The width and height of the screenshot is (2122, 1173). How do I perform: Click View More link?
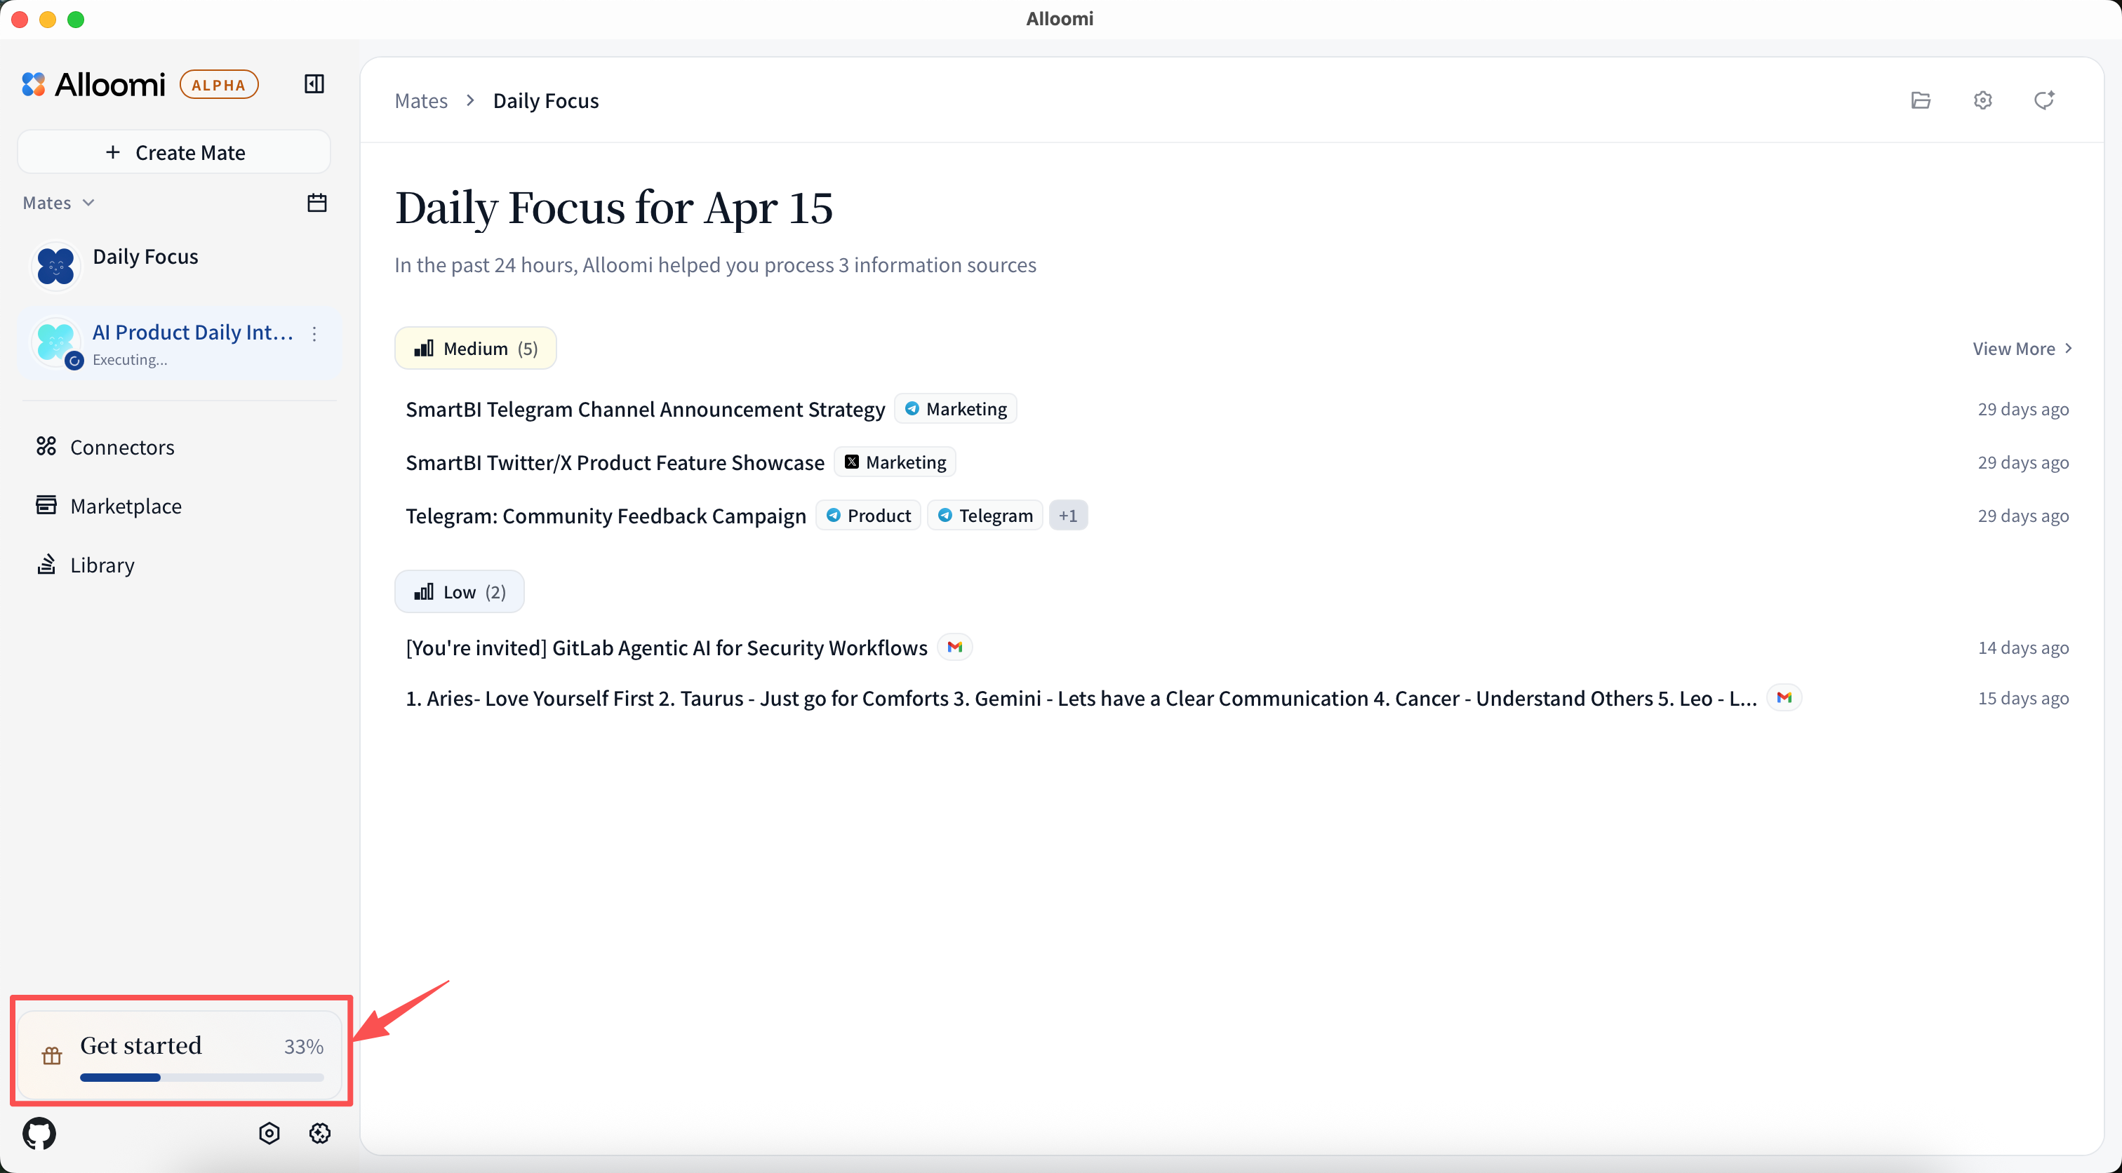pyautogui.click(x=2022, y=349)
